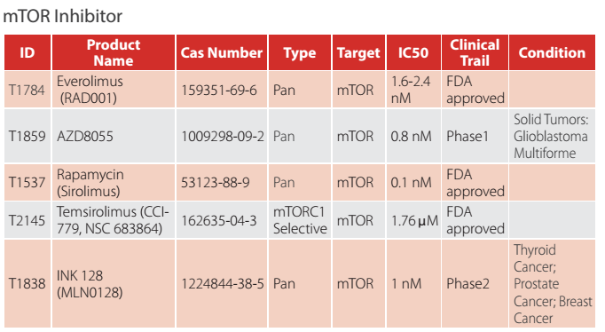
Task: Select the Product Name column header
Action: click(x=114, y=52)
